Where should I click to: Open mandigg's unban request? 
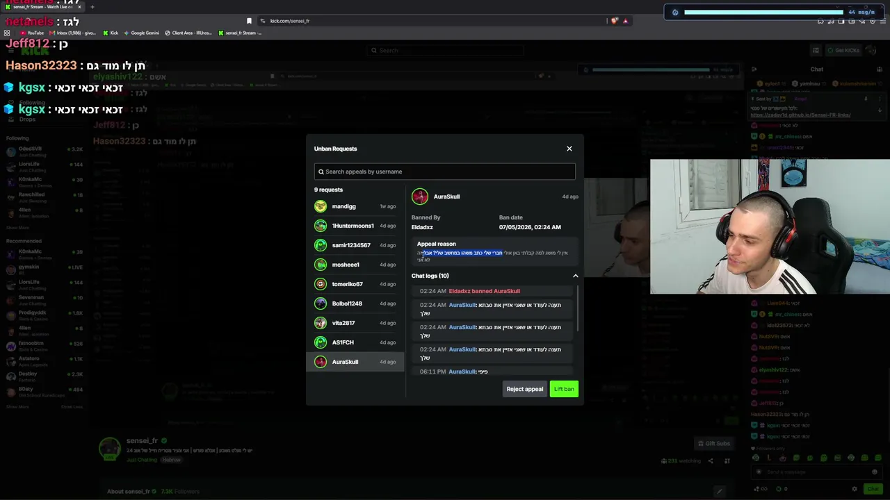point(355,206)
